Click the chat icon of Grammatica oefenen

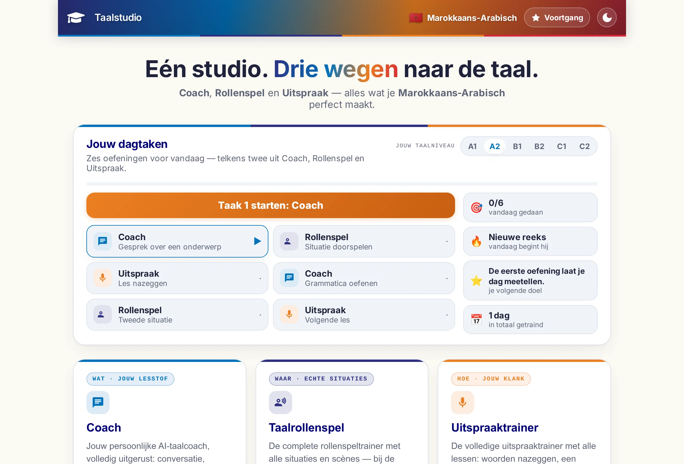click(289, 278)
